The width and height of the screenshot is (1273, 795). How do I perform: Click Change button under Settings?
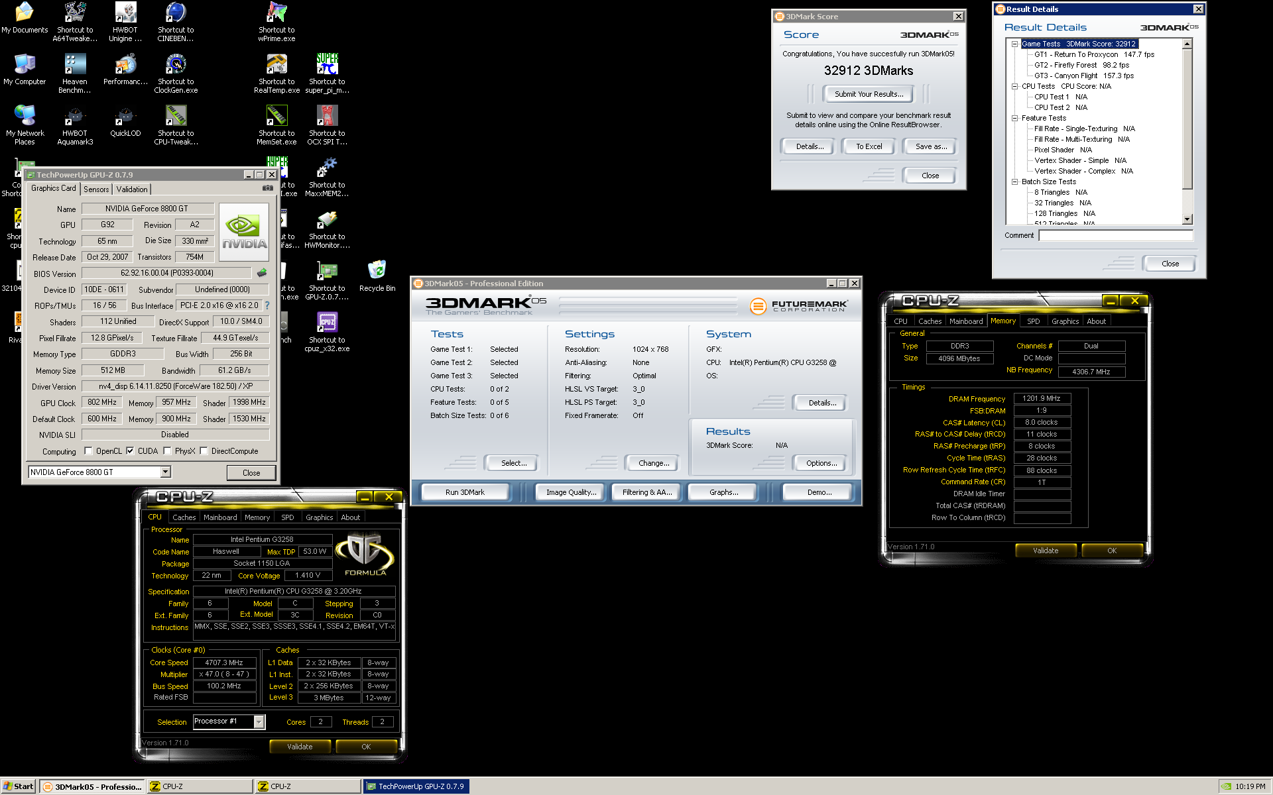click(653, 463)
